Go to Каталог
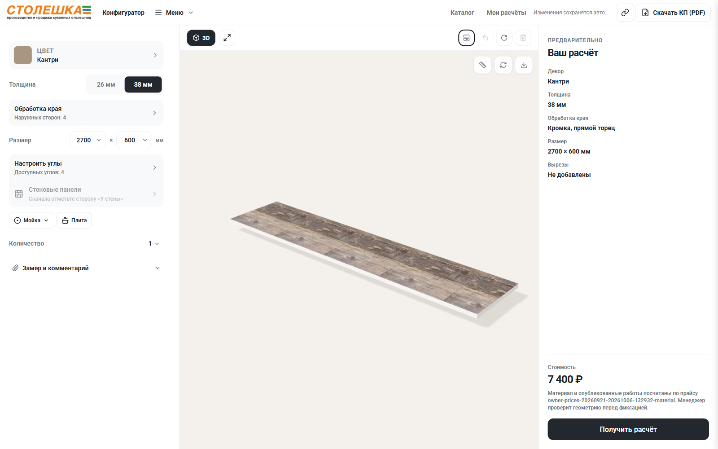718x449 pixels. tap(462, 13)
